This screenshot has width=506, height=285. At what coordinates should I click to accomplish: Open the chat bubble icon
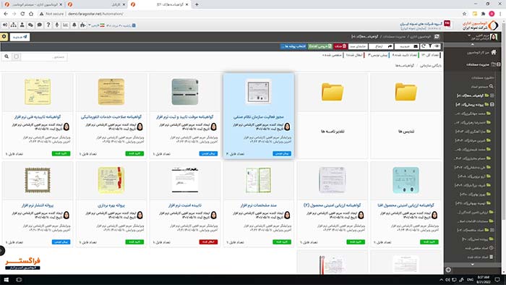39,25
